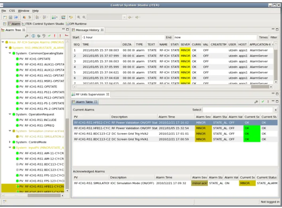Clear the Select filter with x button
This screenshot has height=208, width=282.
(x=276, y=110)
